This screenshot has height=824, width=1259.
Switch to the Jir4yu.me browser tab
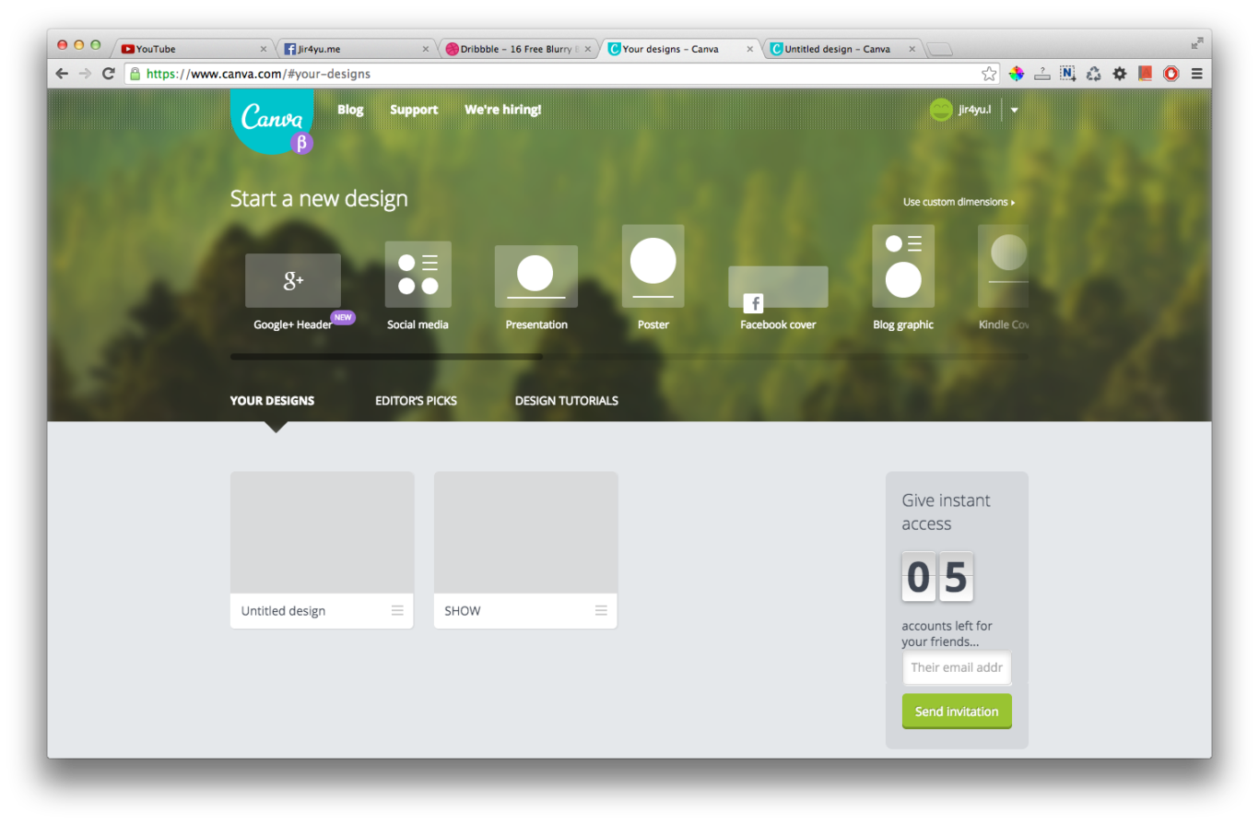coord(355,49)
